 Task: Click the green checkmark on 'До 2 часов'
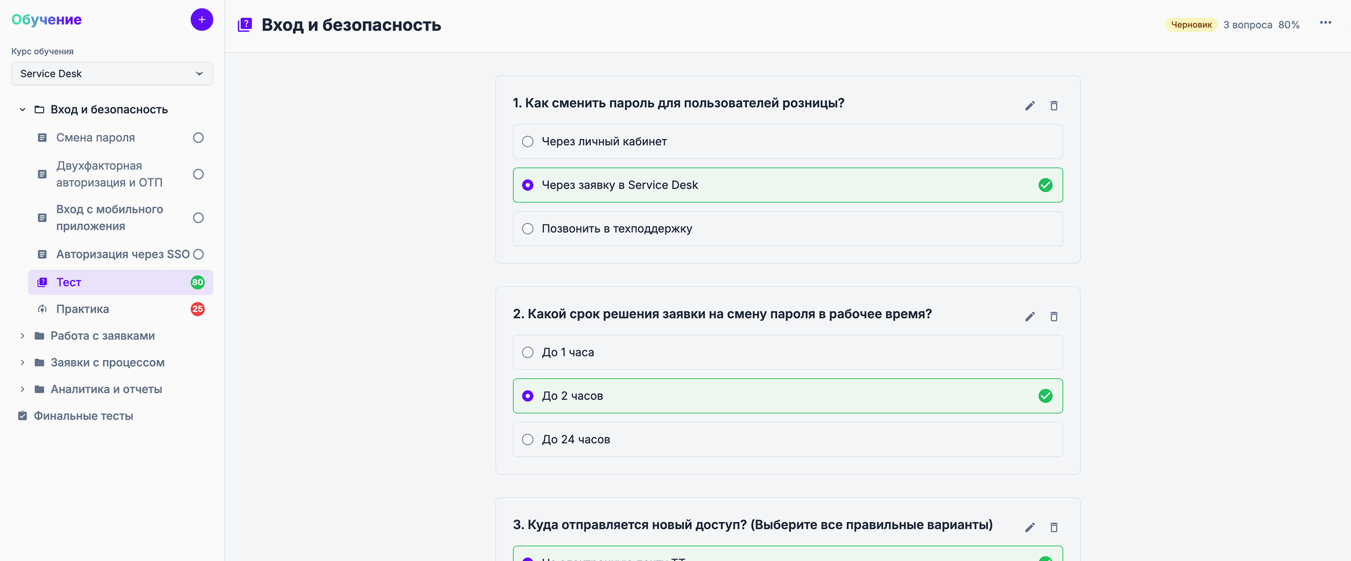point(1045,396)
